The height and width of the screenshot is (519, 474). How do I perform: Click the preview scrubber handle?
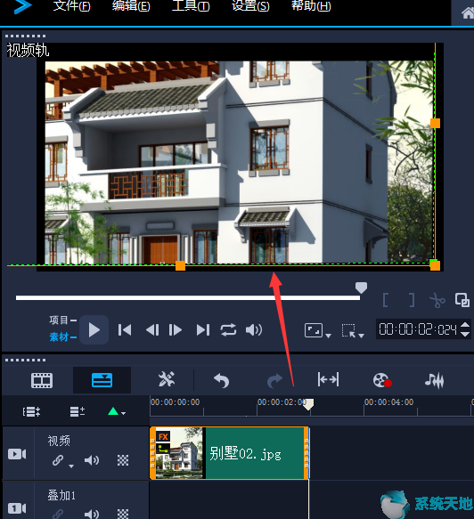point(361,288)
